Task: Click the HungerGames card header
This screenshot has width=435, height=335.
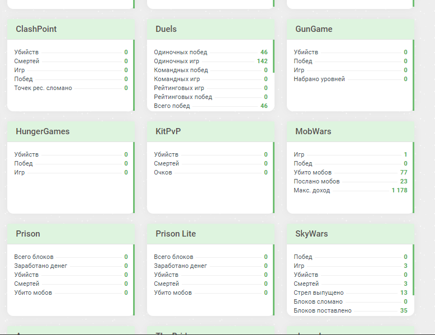Action: pos(71,131)
